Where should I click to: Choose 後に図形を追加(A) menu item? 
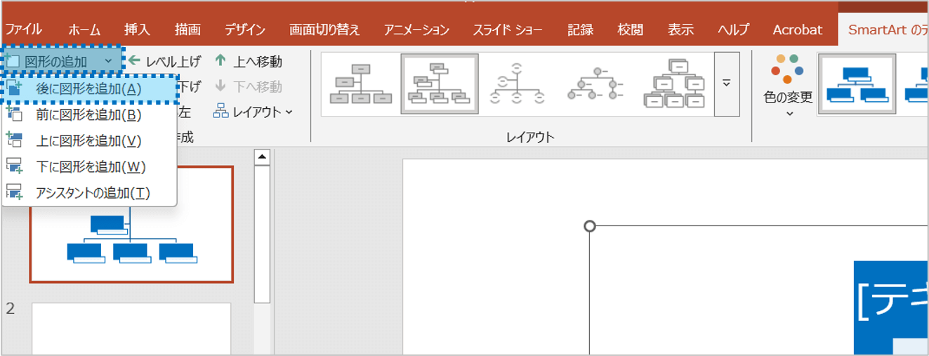click(88, 88)
